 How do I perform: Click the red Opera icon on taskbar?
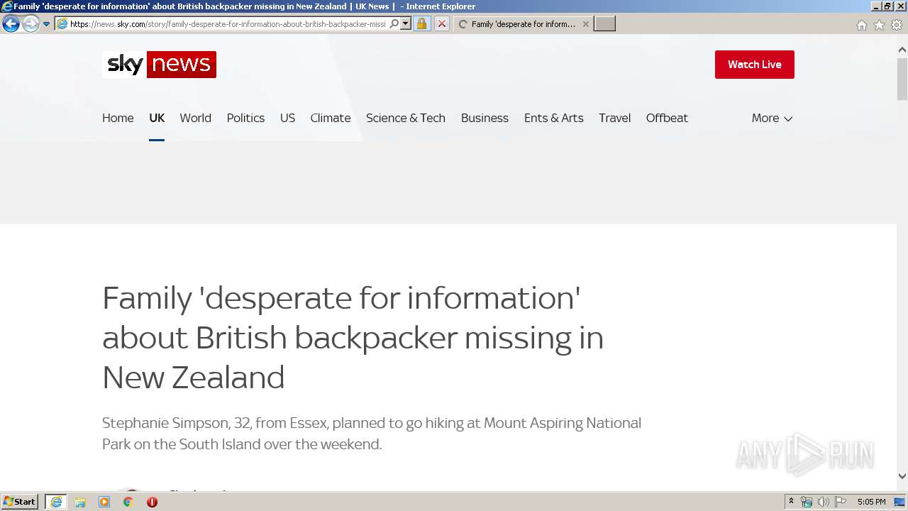tap(152, 502)
